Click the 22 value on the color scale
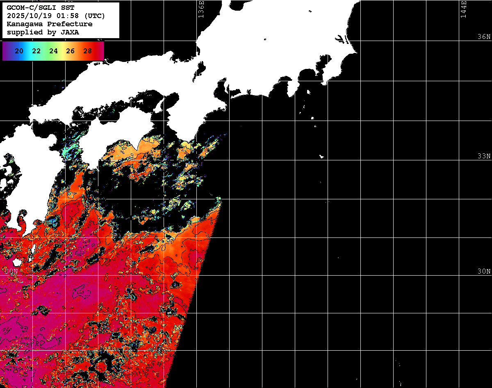The width and height of the screenshot is (492, 388). 36,51
